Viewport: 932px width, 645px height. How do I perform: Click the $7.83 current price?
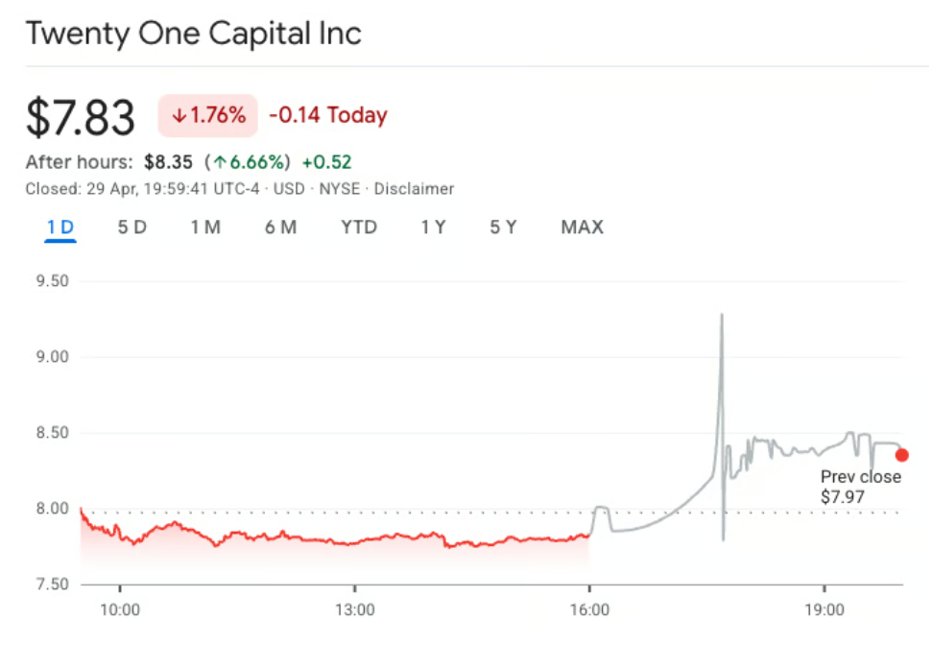click(81, 117)
